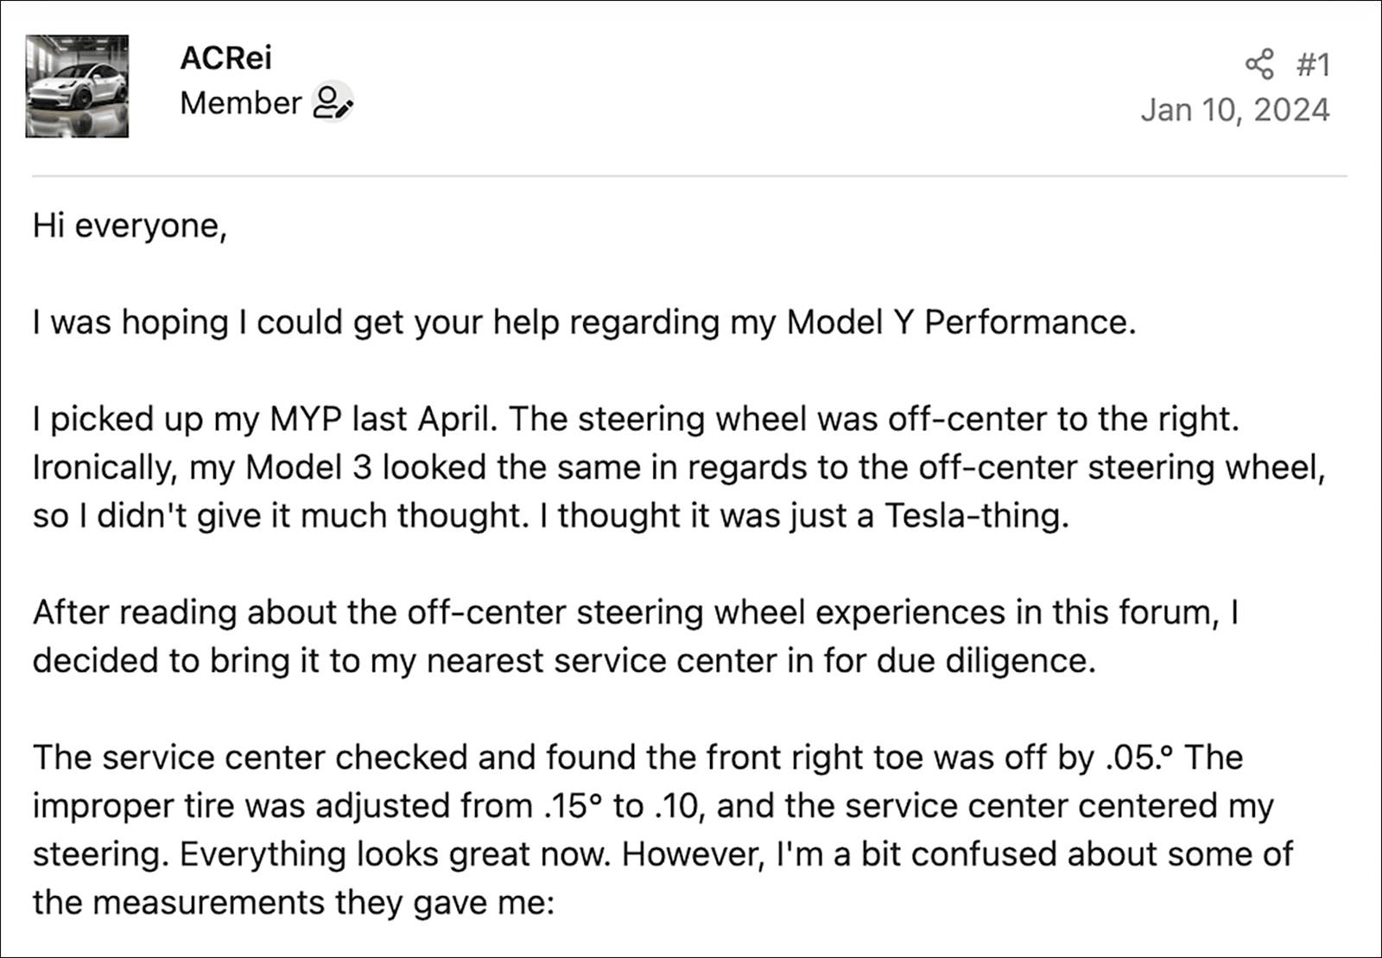
Task: Click the Jan 10, 2024 post date
Action: (1234, 110)
